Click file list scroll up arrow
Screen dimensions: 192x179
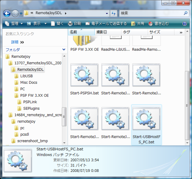tap(187, 31)
